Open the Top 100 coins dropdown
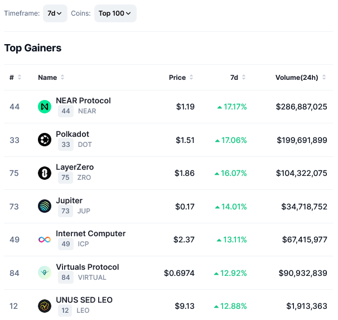This screenshot has width=338, height=320. pyautogui.click(x=115, y=13)
